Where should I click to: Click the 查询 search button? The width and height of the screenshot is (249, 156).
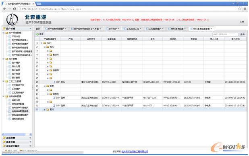pos(243,34)
